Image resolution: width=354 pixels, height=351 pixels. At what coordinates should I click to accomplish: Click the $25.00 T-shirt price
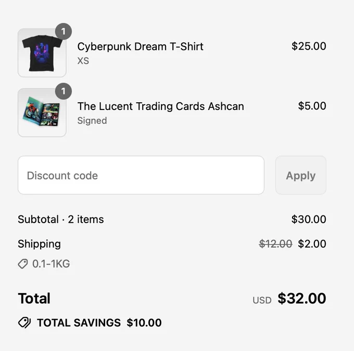309,46
